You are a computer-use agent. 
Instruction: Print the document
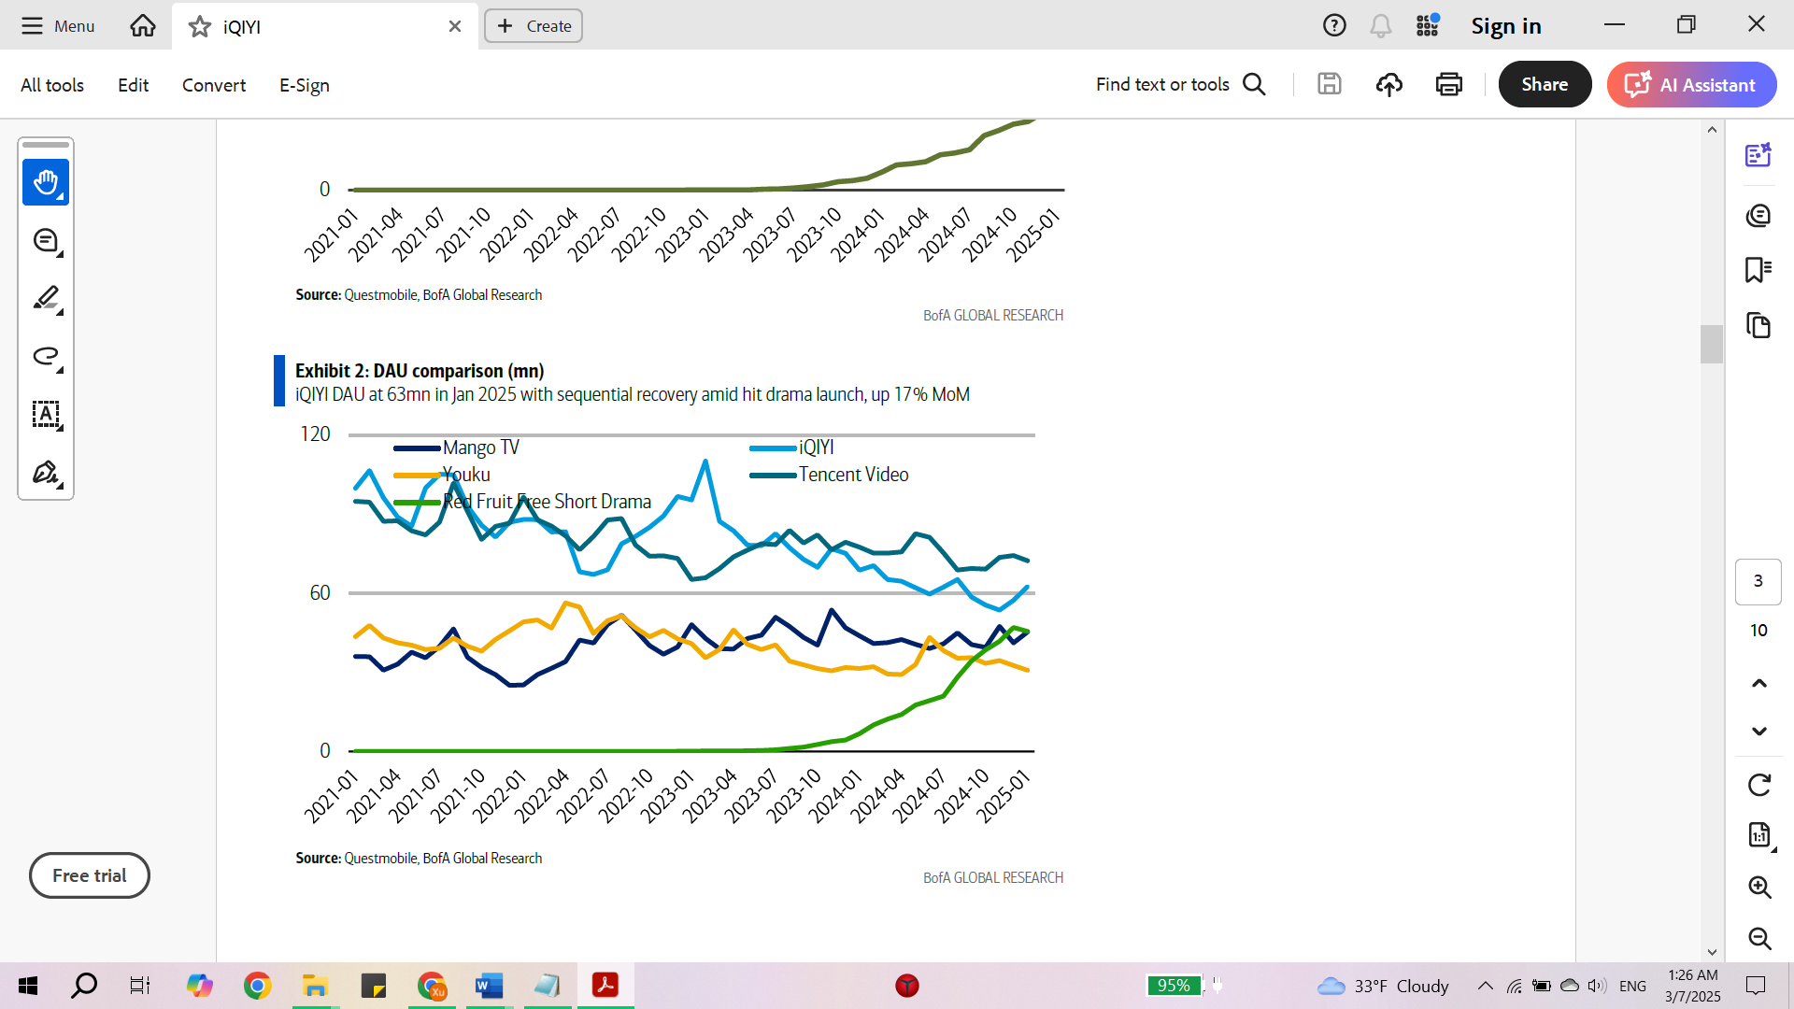(1449, 84)
